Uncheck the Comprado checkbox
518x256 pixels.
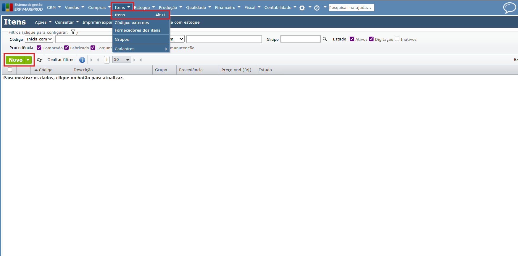click(x=39, y=48)
